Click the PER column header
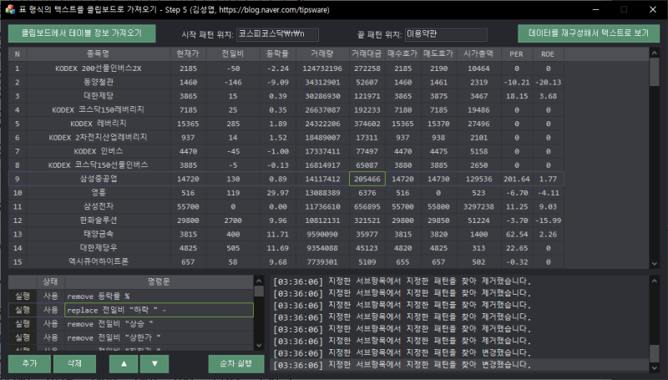Viewport: 668px width, 380px height. [517, 53]
